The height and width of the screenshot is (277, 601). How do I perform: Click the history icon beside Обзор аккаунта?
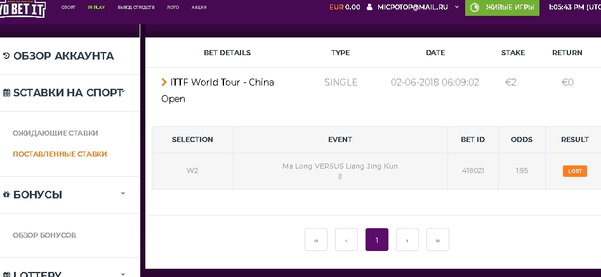6,56
